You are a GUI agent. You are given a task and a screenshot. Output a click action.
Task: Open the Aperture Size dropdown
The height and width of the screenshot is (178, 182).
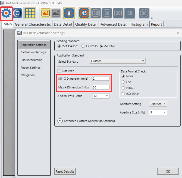[158, 112]
